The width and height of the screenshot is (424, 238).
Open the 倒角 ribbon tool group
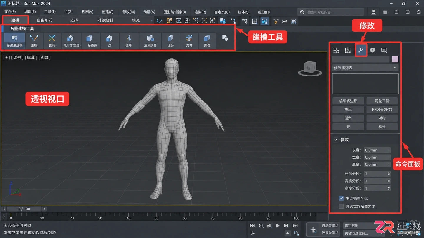[x=52, y=41]
